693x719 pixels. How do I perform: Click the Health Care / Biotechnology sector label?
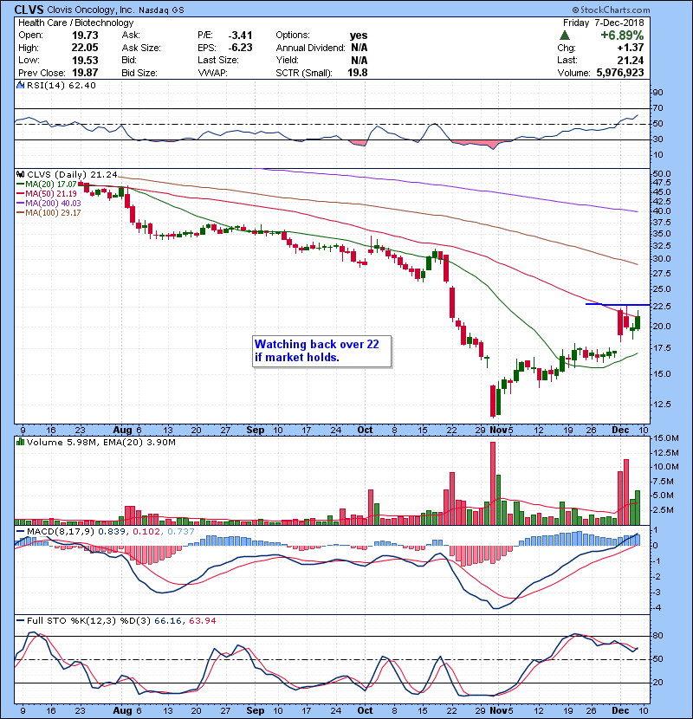coord(76,23)
